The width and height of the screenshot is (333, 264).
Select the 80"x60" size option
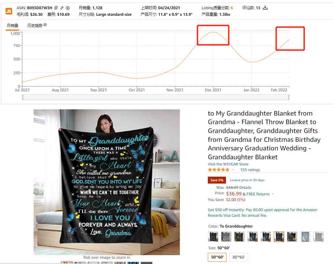point(239,257)
